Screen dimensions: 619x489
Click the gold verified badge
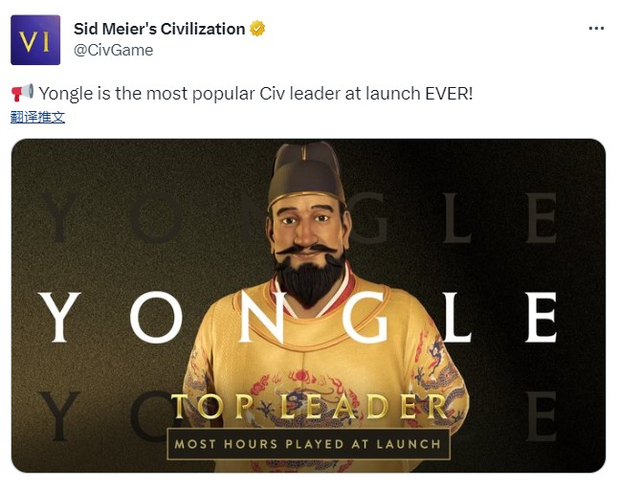(x=257, y=29)
